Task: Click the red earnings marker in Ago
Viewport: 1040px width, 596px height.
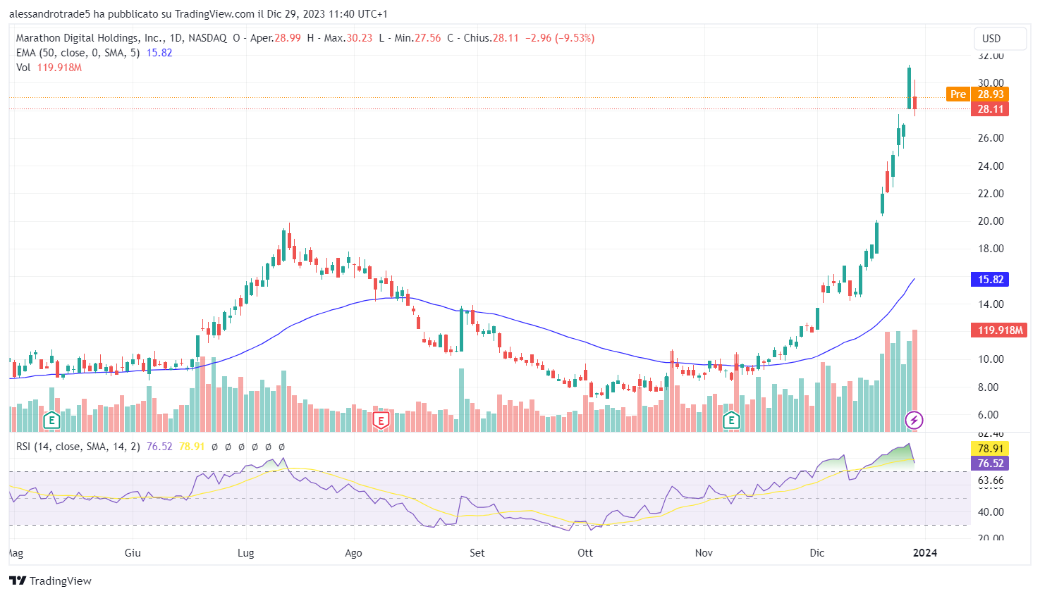Action: [x=381, y=421]
